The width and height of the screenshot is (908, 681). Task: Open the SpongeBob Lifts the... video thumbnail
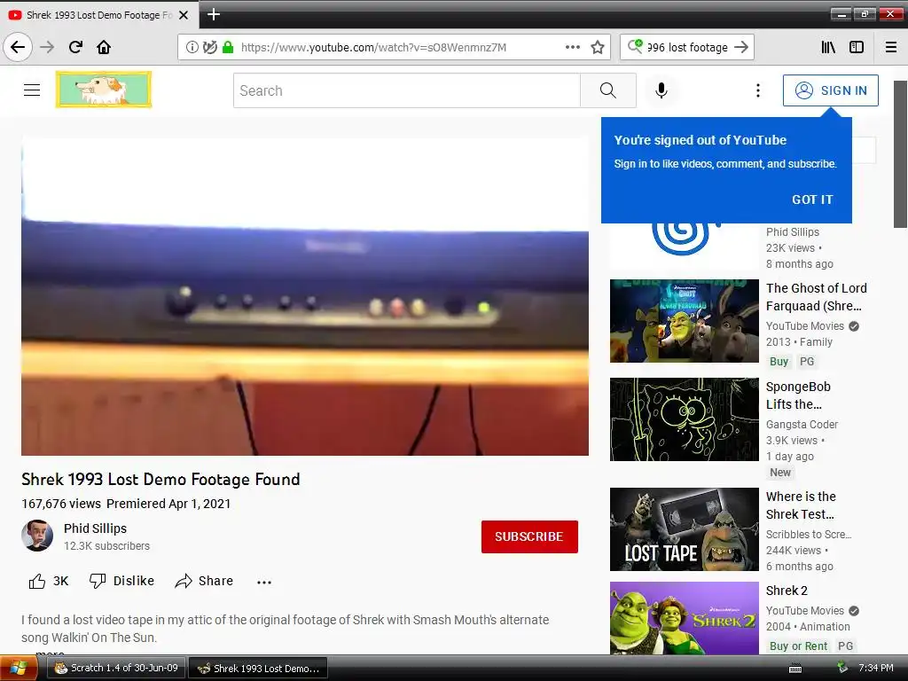point(684,419)
